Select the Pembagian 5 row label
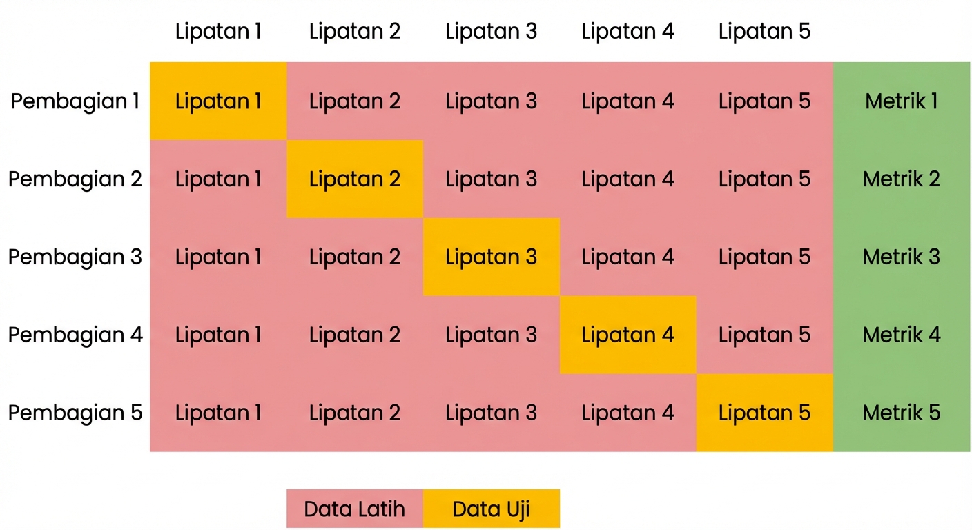 [75, 413]
